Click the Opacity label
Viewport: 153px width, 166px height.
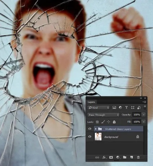click(x=126, y=115)
